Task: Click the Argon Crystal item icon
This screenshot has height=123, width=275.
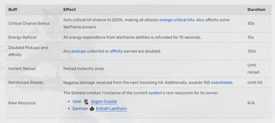Action: [x=86, y=102]
